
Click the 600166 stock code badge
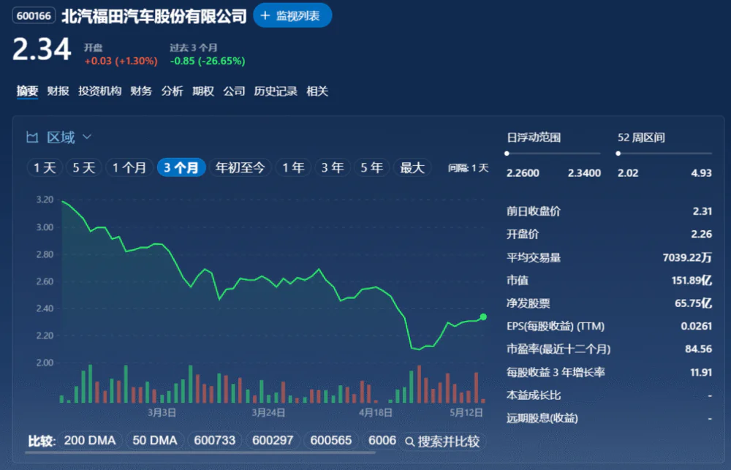pyautogui.click(x=34, y=16)
